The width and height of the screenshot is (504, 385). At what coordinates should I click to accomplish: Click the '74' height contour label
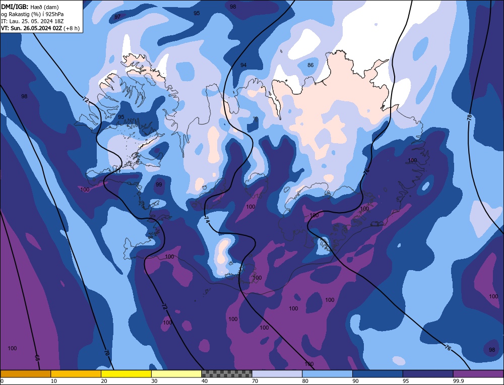pos(207,220)
